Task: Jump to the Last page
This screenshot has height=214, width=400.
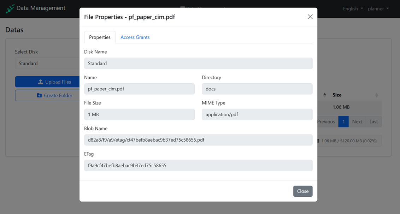Action: pyautogui.click(x=373, y=121)
